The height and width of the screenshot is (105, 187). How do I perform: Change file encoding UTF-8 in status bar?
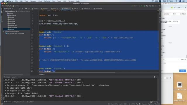point(133,104)
